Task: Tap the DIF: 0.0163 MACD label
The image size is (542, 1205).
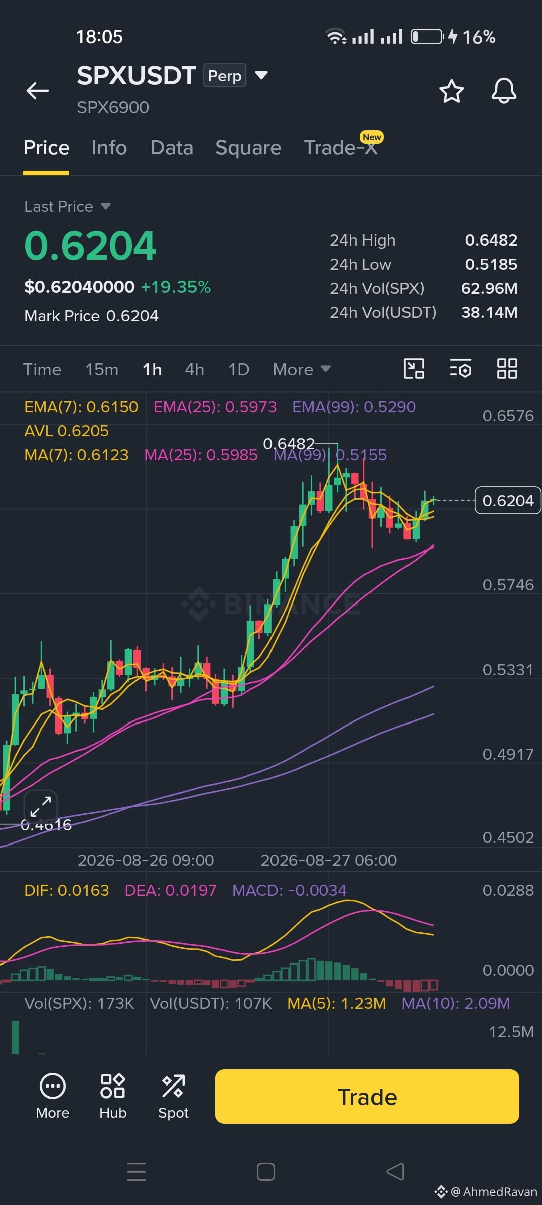Action: tap(67, 890)
